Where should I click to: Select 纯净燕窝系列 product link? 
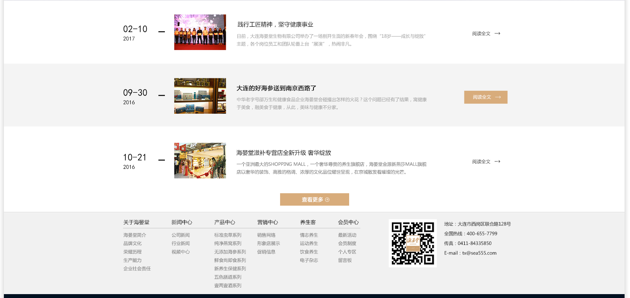tap(228, 243)
